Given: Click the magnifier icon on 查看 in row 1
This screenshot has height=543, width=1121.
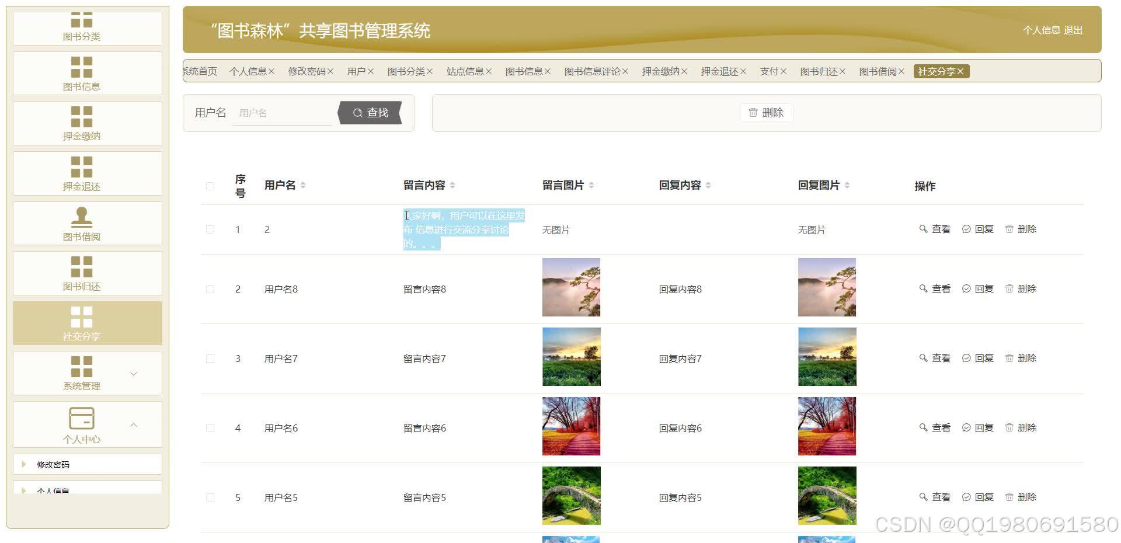Looking at the screenshot, I should tap(924, 229).
